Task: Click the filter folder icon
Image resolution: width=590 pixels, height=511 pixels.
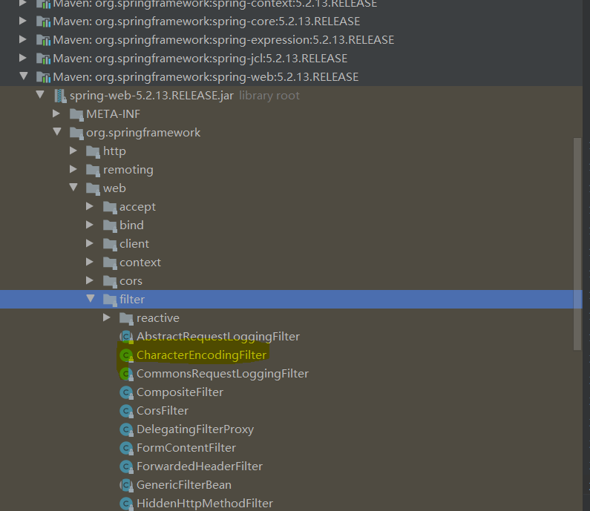Action: tap(110, 300)
